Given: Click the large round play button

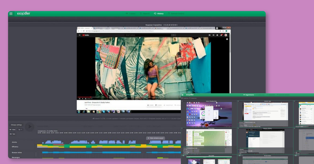Looking at the screenshot, I should pyautogui.click(x=30, y=127).
